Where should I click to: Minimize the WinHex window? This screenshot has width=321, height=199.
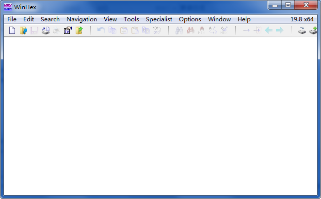(275, 5)
